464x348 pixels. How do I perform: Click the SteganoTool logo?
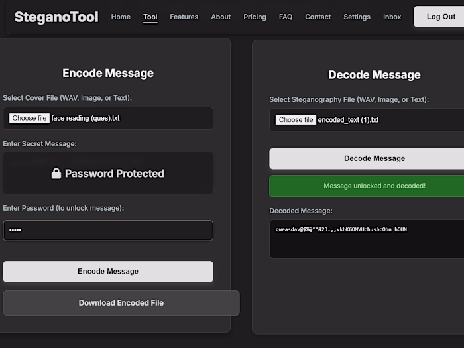click(56, 17)
